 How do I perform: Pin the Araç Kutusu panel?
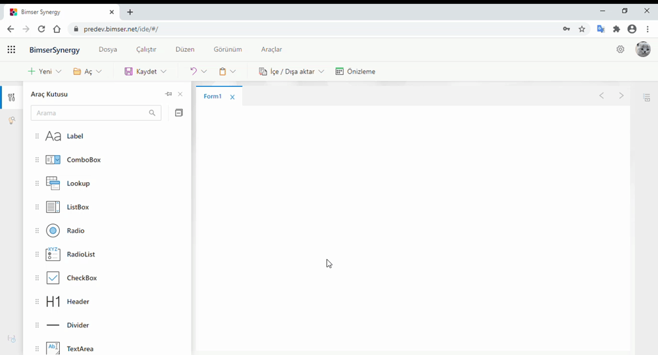[x=168, y=94]
